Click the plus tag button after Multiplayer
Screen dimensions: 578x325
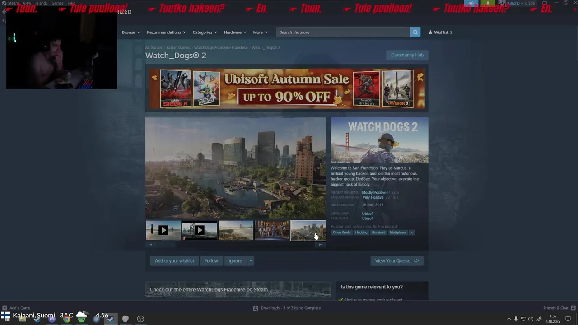coord(411,232)
